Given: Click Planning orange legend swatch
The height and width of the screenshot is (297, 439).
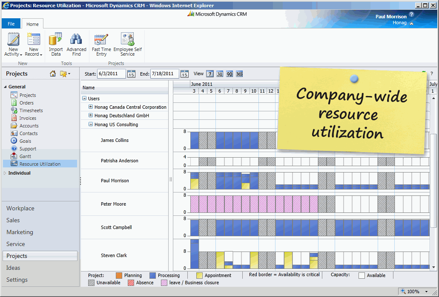Looking at the screenshot, I should [x=119, y=275].
